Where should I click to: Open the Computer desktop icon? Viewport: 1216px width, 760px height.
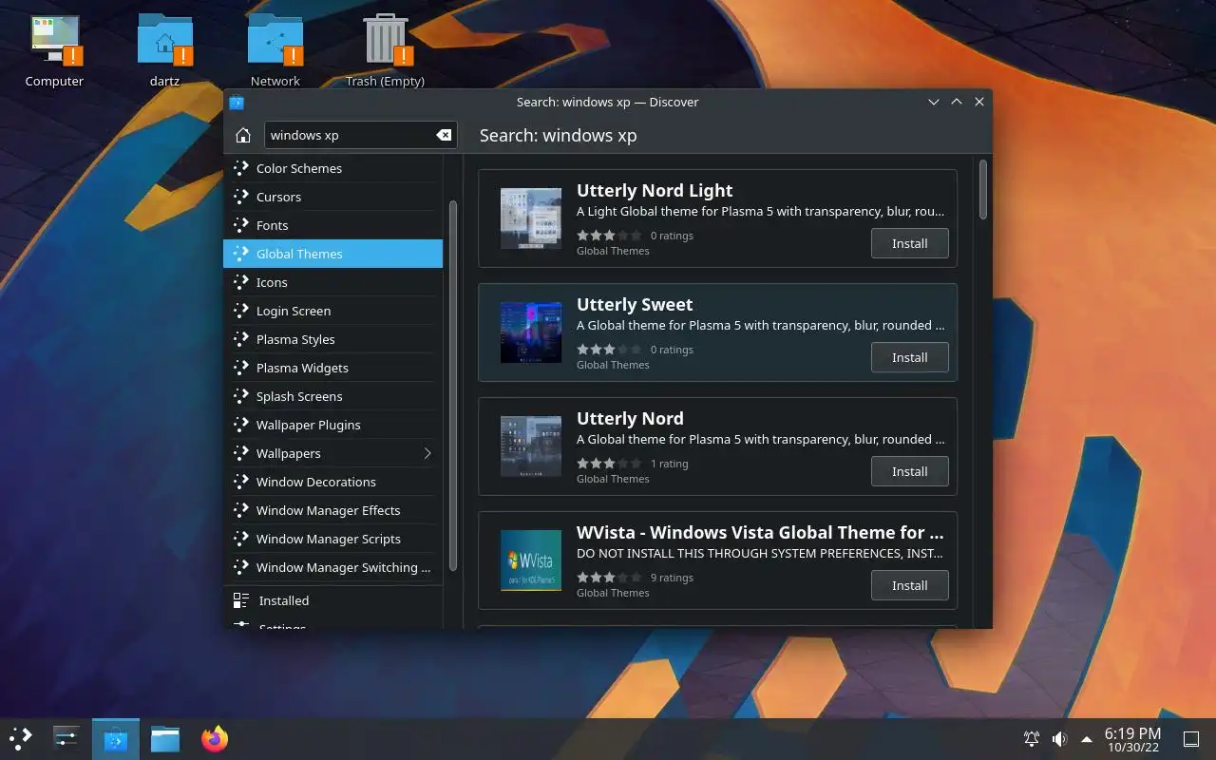pos(54,49)
